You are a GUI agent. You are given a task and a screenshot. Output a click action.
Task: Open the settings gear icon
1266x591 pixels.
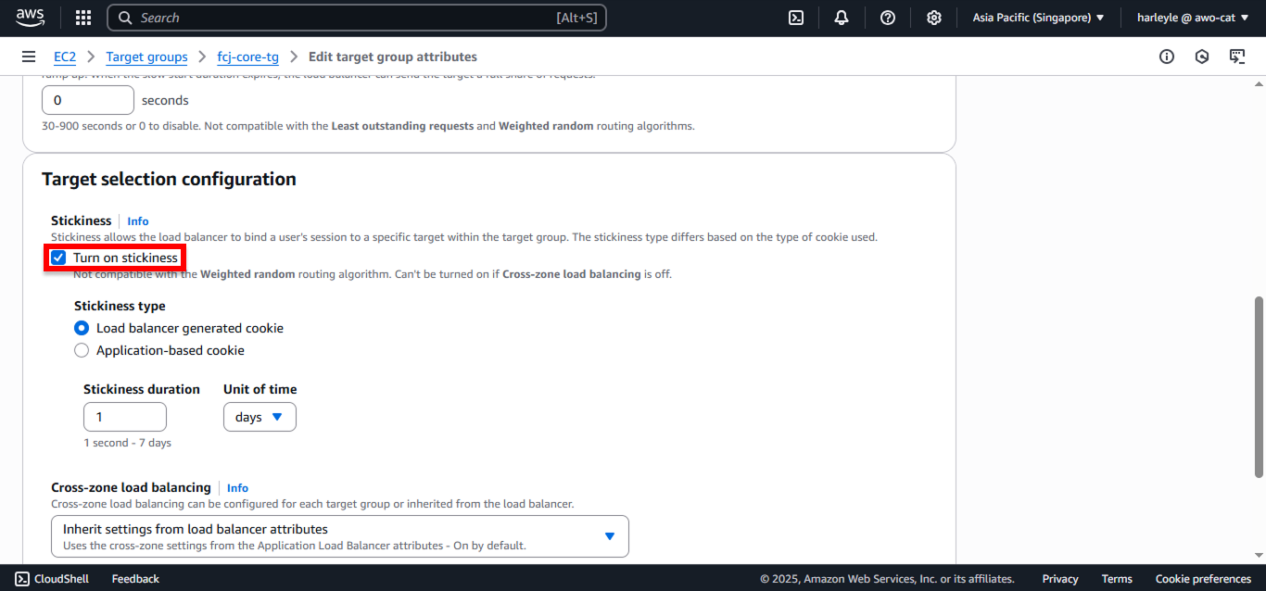(x=934, y=18)
